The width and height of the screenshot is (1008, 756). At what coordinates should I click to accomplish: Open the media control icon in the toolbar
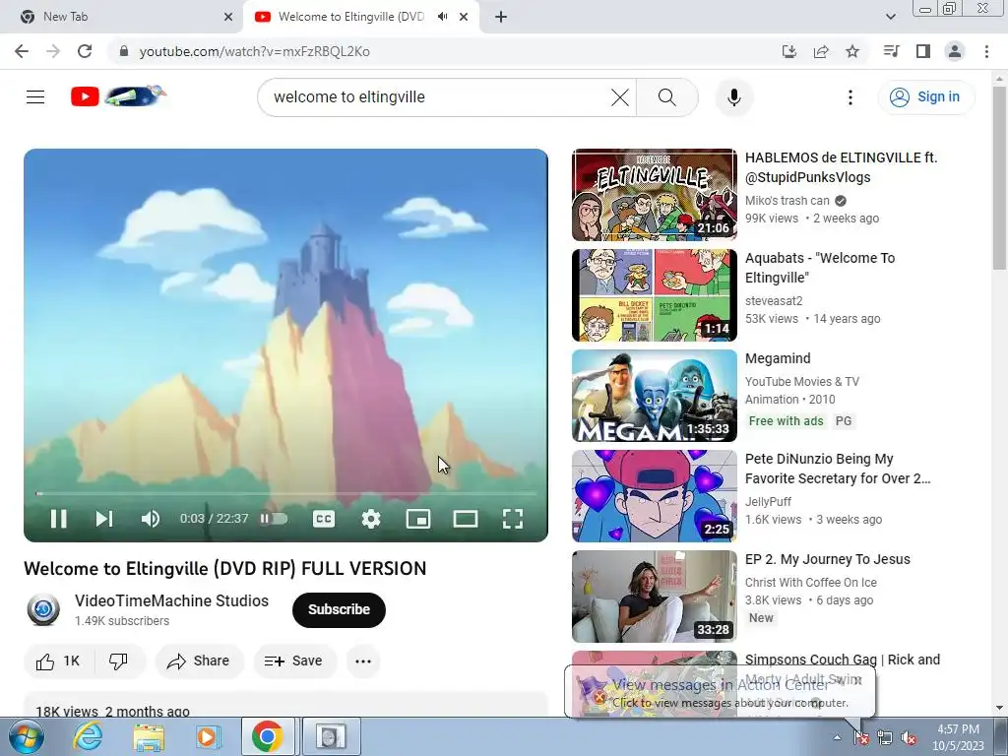(891, 51)
